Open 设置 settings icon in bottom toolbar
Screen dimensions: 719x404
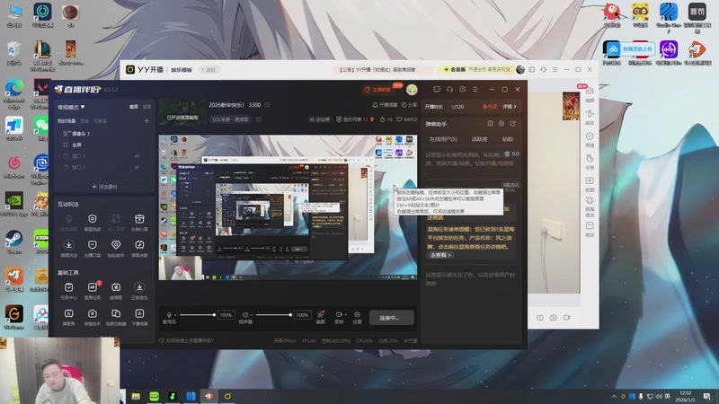(x=357, y=317)
